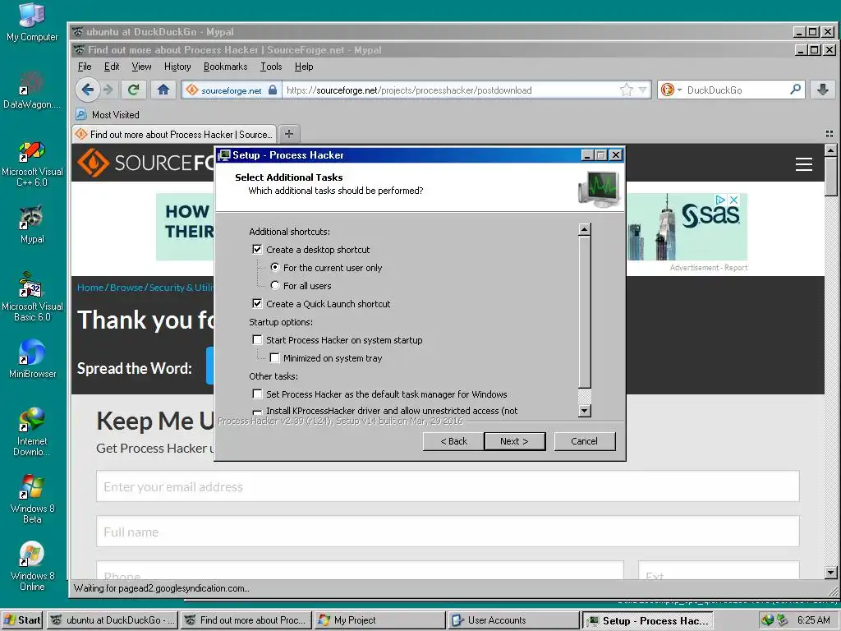The height and width of the screenshot is (631, 841).
Task: Go back with the browser back arrow
Action: (x=87, y=90)
